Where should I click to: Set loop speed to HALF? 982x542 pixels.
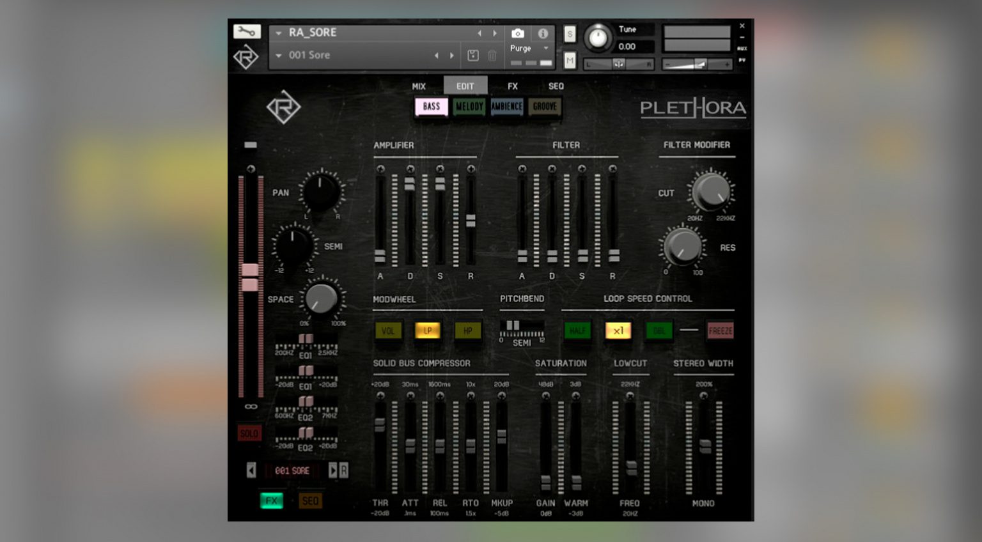pos(577,330)
